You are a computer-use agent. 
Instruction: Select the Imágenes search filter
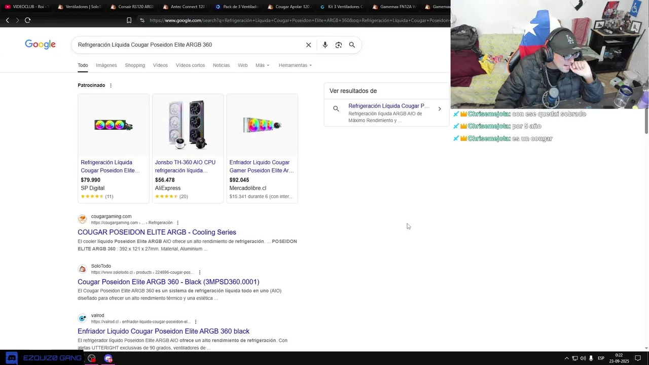[106, 65]
